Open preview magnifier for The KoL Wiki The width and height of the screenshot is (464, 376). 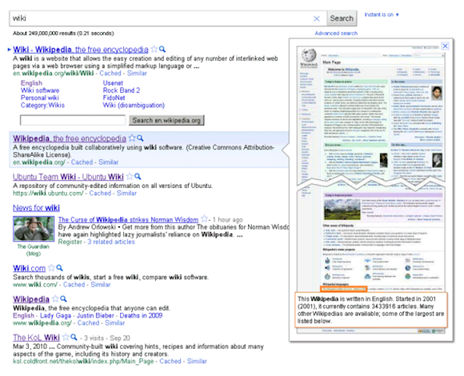pyautogui.click(x=74, y=337)
